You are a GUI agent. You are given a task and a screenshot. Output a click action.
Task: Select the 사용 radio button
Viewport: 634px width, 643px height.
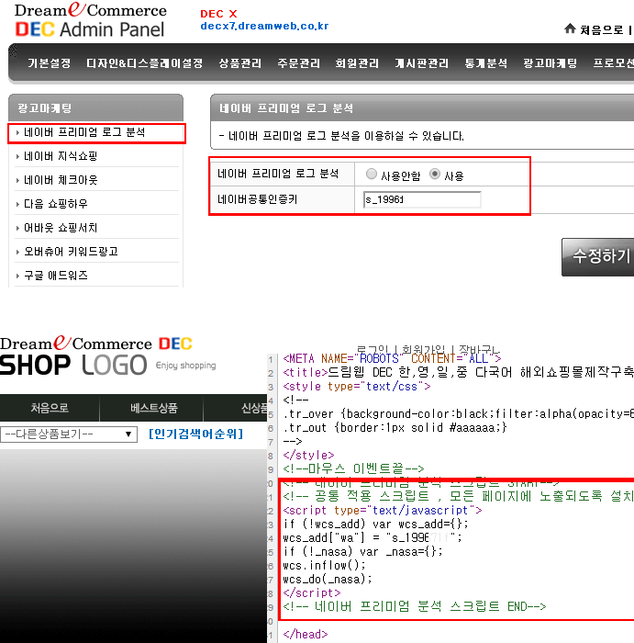click(x=435, y=175)
